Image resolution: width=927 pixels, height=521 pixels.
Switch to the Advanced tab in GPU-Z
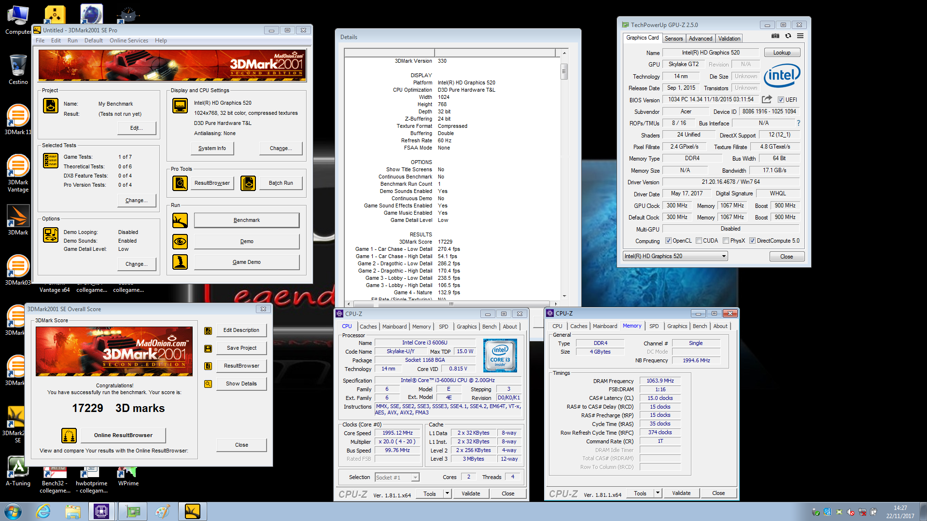click(700, 39)
